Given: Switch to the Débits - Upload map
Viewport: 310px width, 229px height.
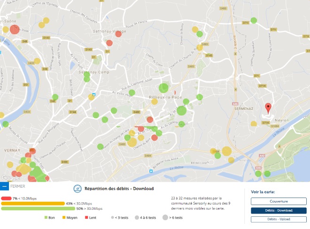Looking at the screenshot, I should (x=279, y=219).
